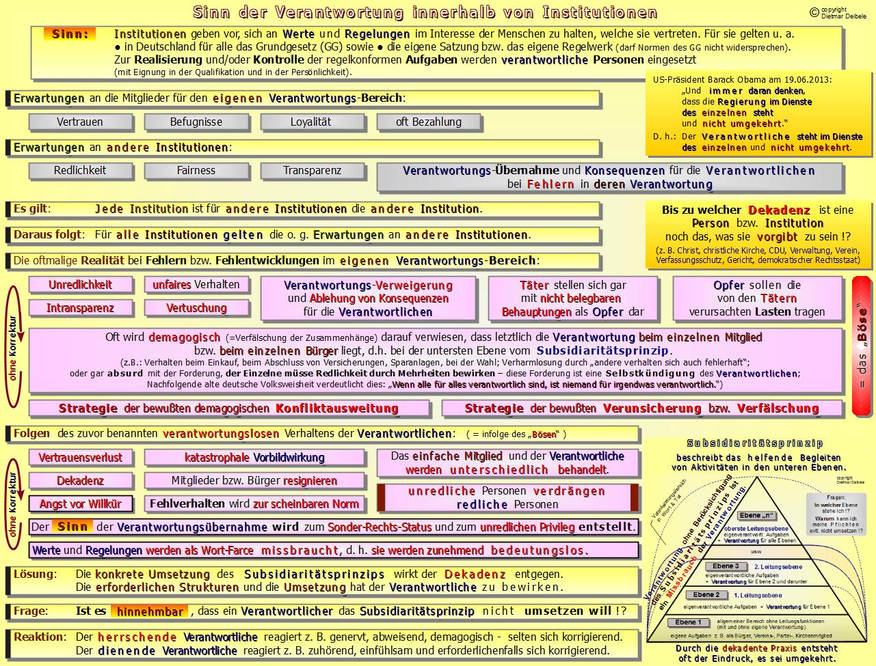The height and width of the screenshot is (666, 876).
Task: Select the "Vertrauensverlust" box
Action: point(80,458)
